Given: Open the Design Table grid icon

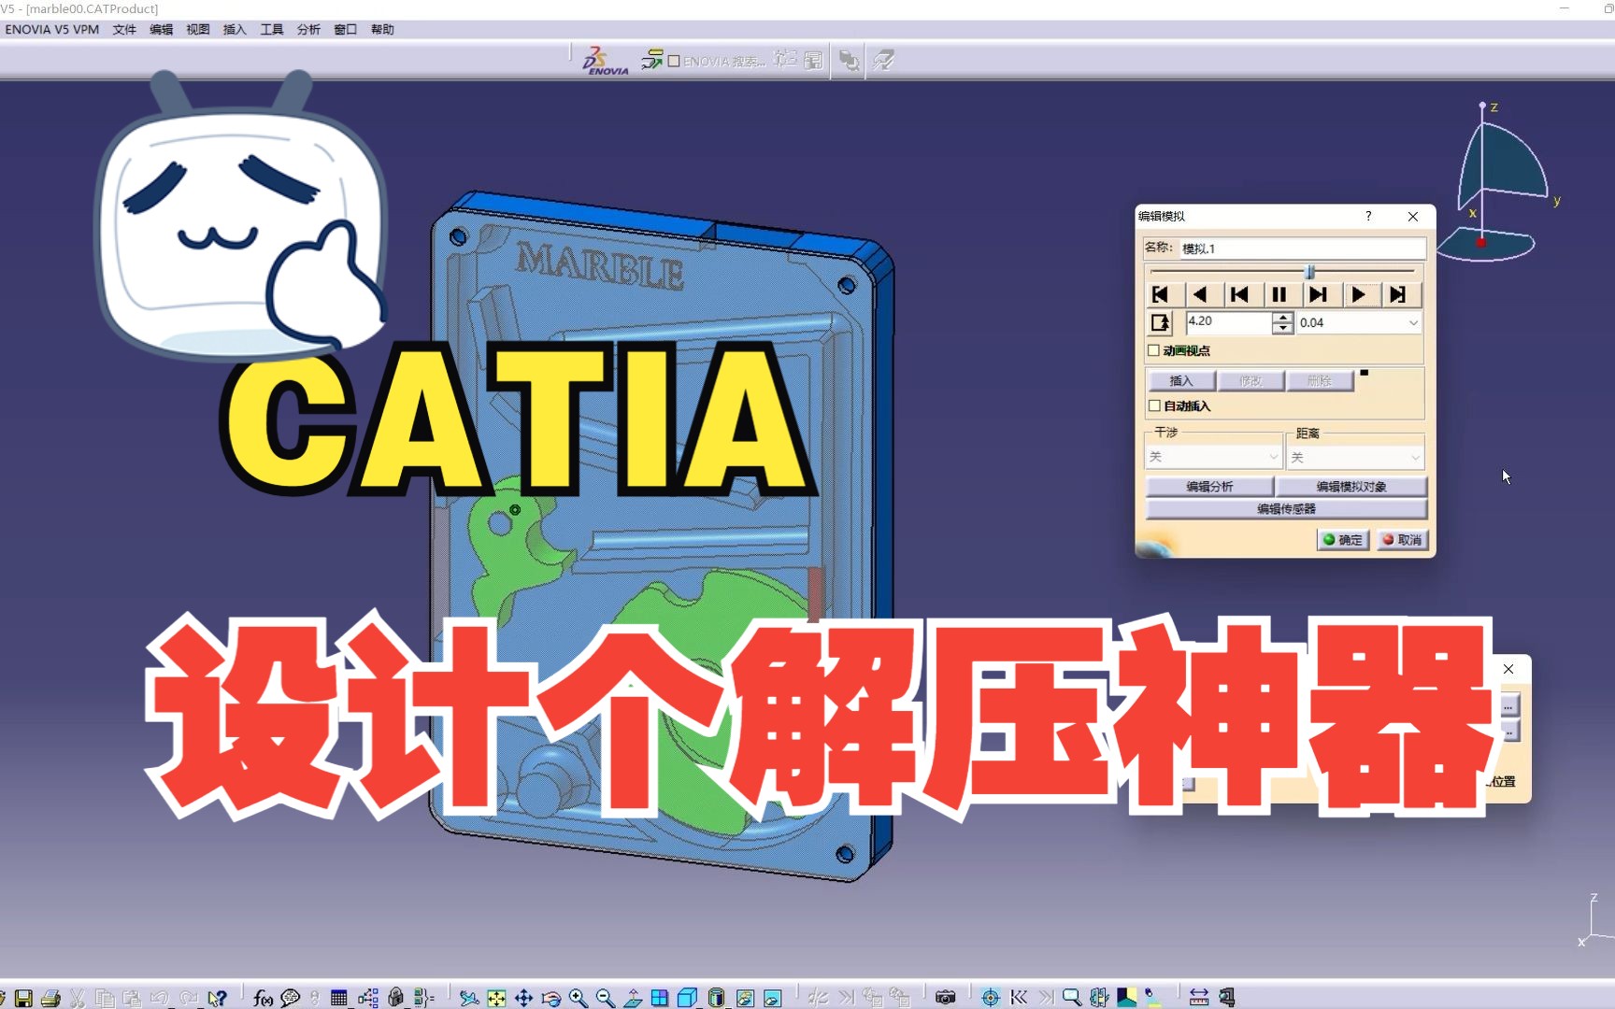Looking at the screenshot, I should (338, 998).
